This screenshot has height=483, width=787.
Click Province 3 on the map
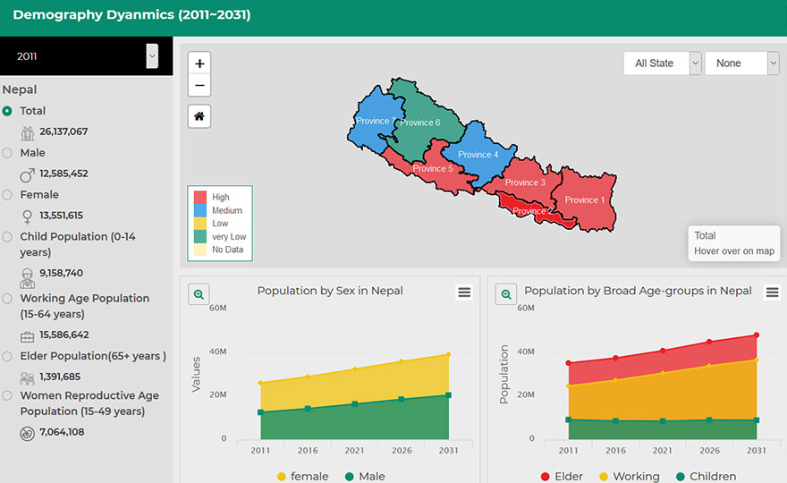click(x=525, y=182)
